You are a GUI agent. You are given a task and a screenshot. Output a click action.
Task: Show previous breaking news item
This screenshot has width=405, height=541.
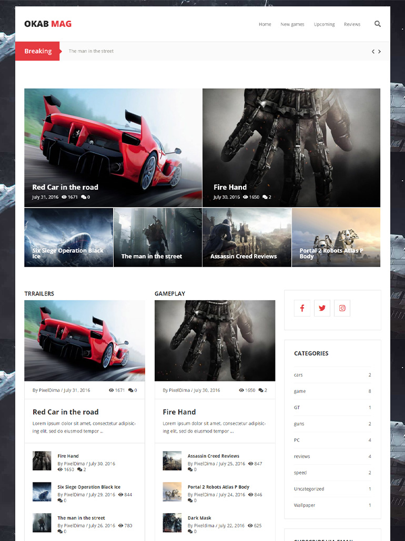tap(373, 52)
